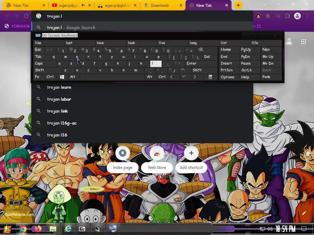Click the space bar on on-screen keyboard
314x235 pixels.
click(x=112, y=77)
